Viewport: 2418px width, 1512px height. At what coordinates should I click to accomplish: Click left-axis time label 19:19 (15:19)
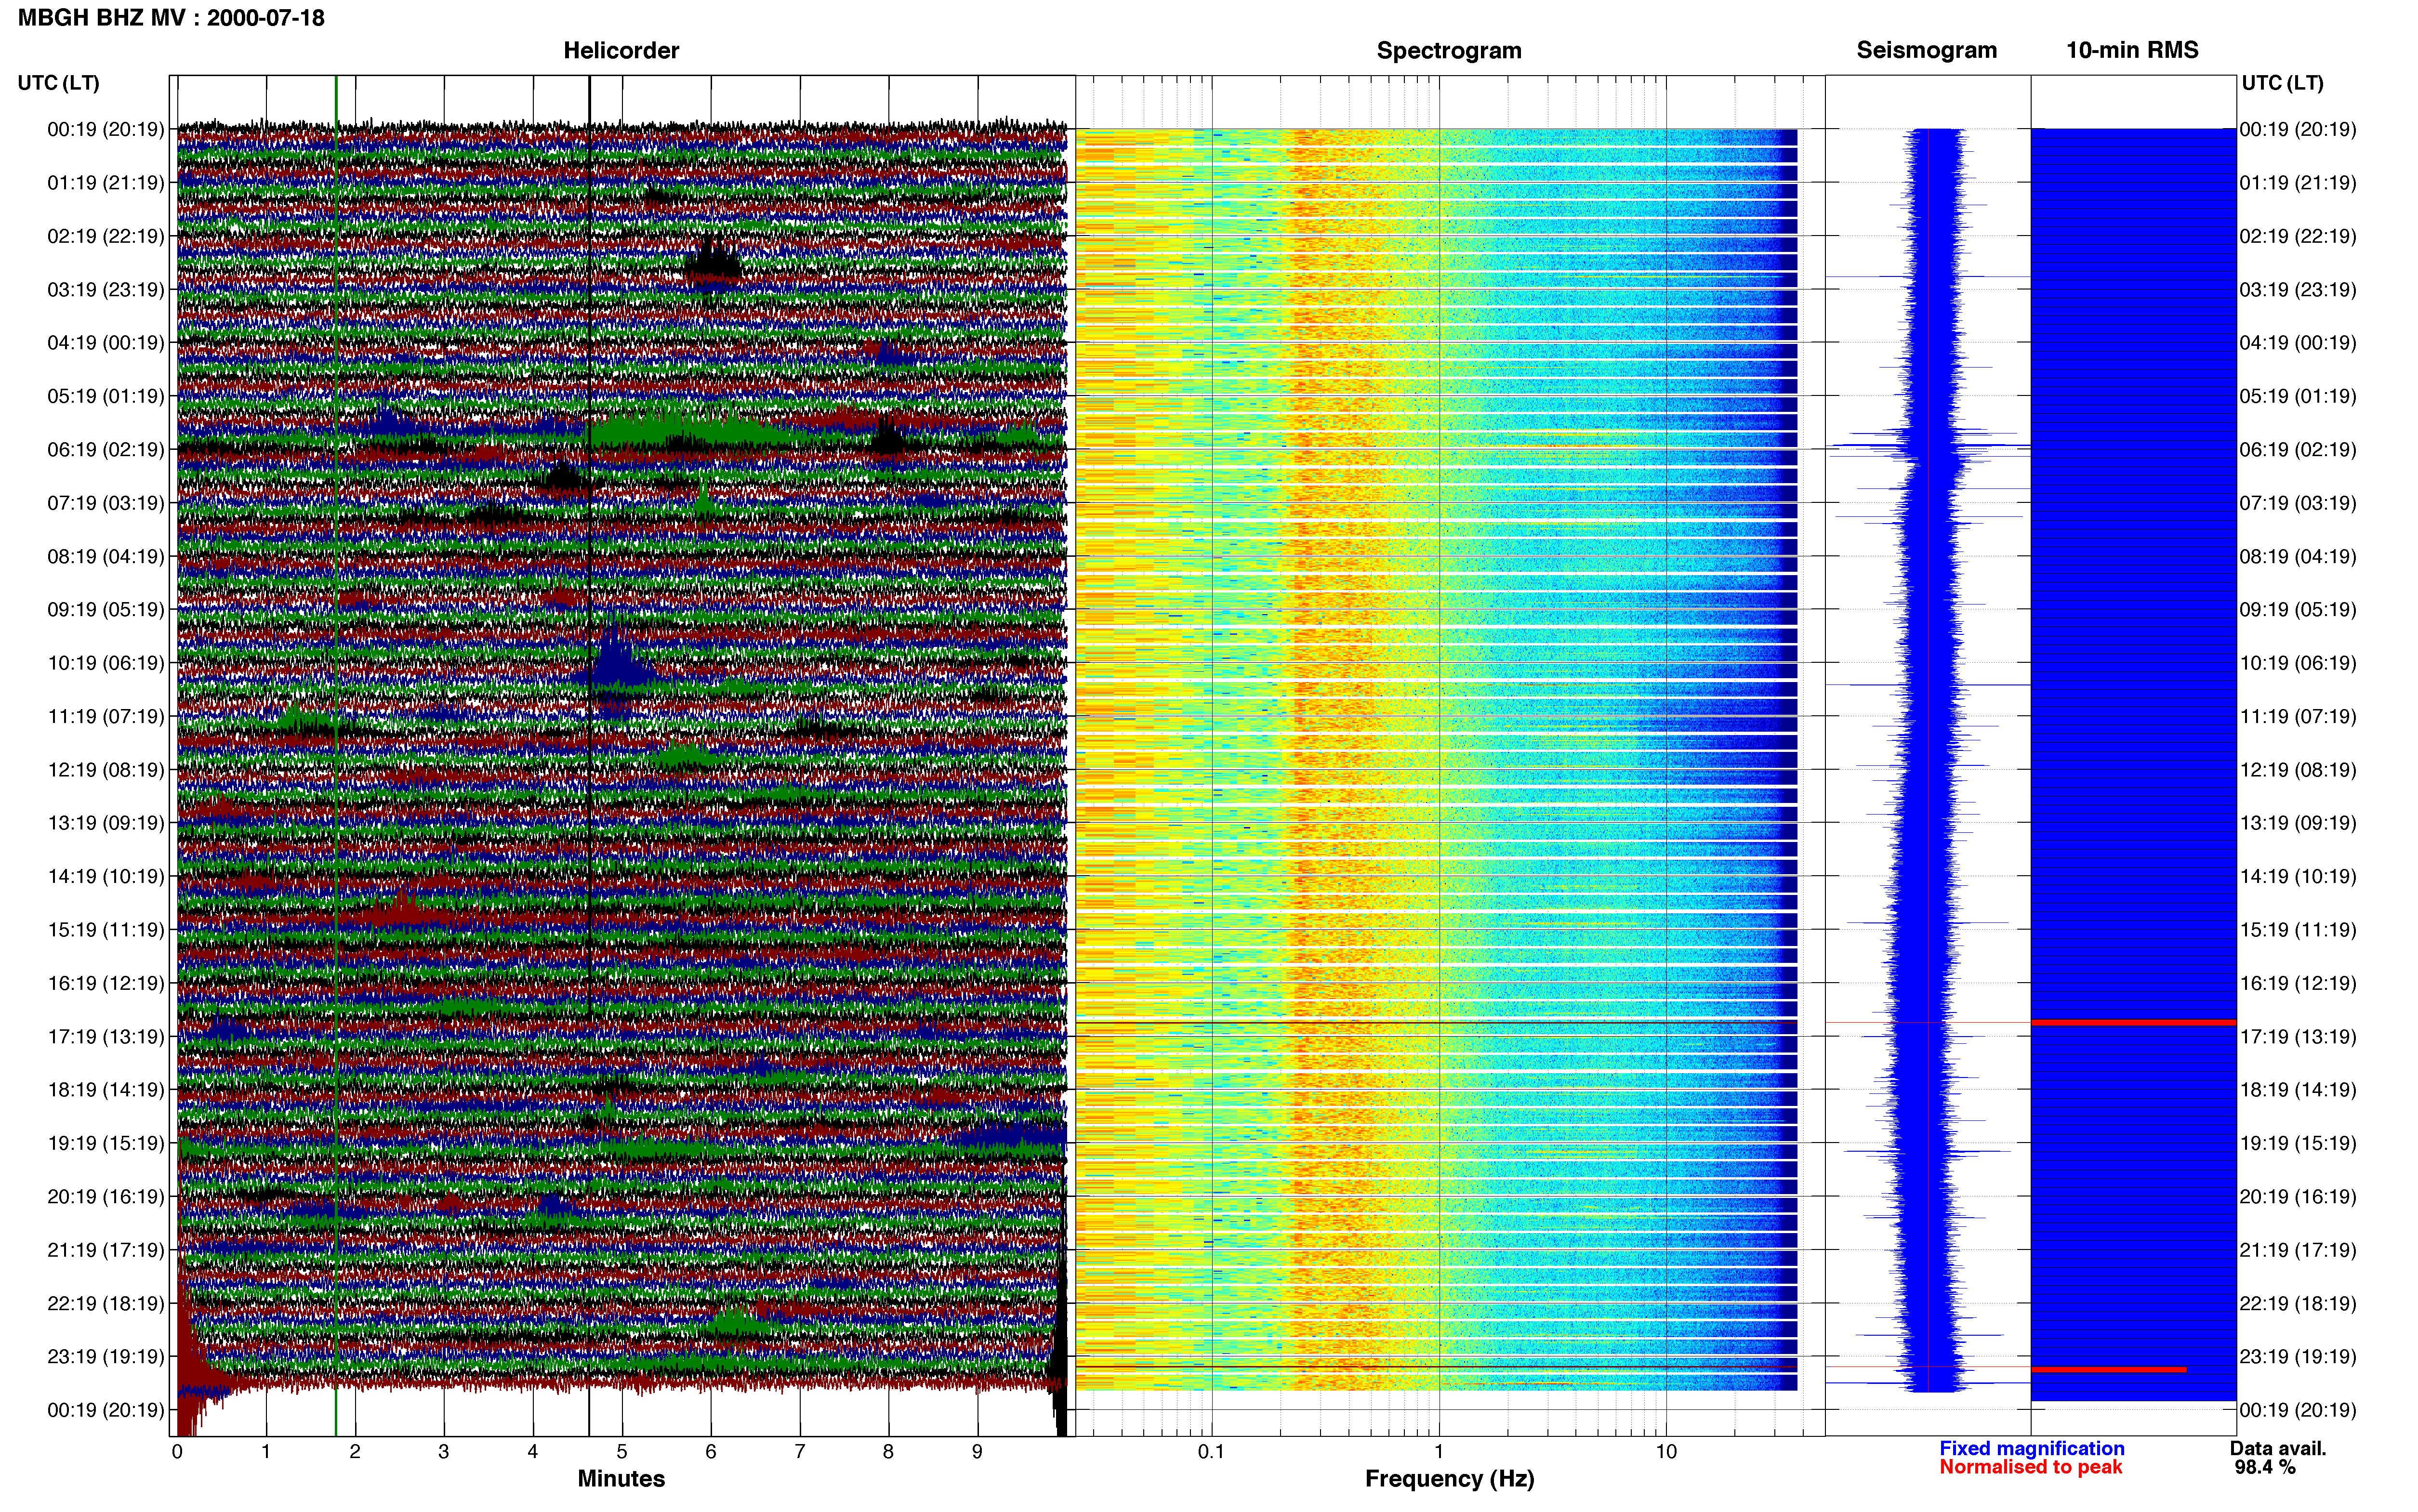click(x=106, y=1143)
